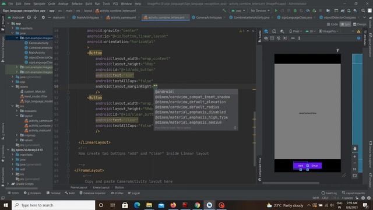Switch editor to Code view

click(x=332, y=24)
